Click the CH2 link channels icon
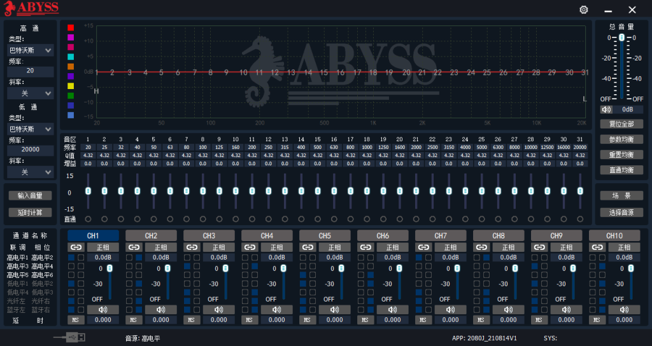652x346 pixels. click(x=134, y=247)
